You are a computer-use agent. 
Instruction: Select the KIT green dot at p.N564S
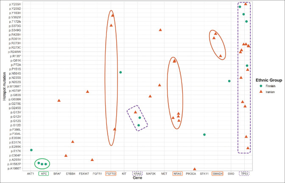tap(120, 72)
